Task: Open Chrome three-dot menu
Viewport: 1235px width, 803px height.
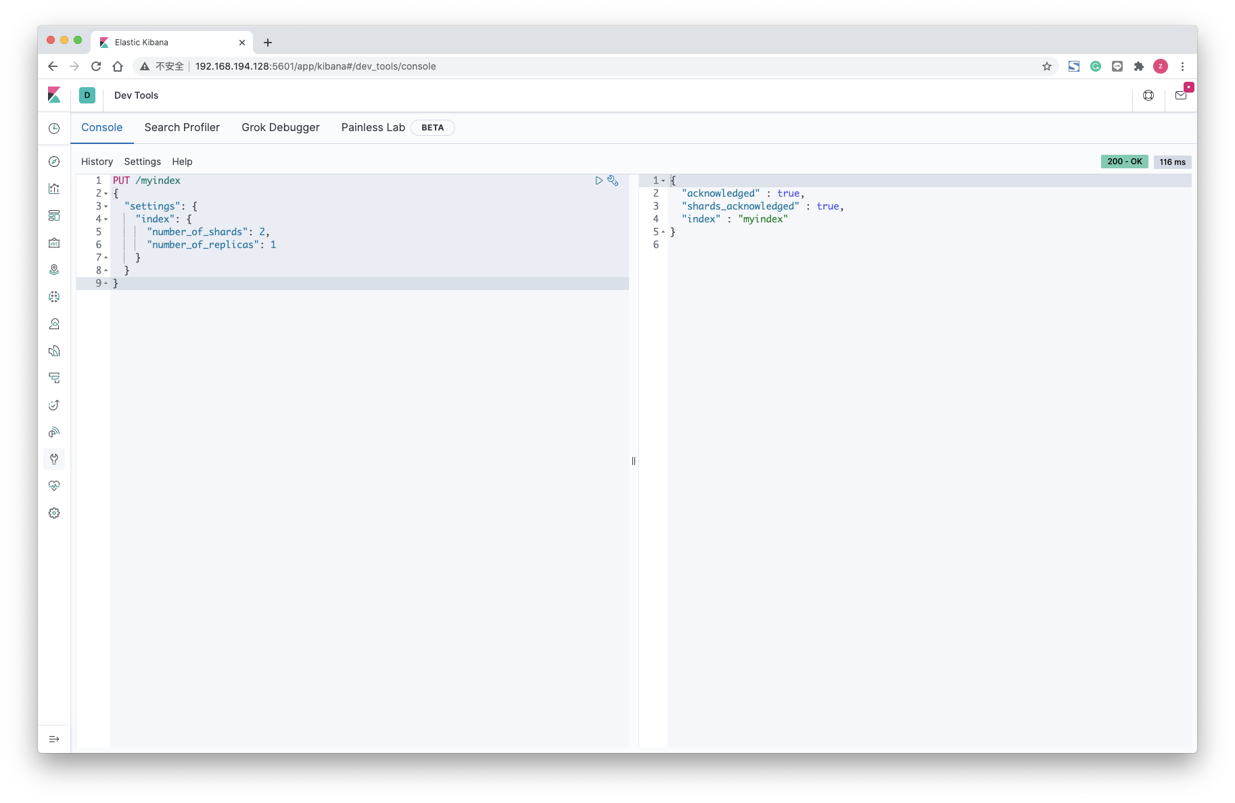Action: click(1182, 66)
